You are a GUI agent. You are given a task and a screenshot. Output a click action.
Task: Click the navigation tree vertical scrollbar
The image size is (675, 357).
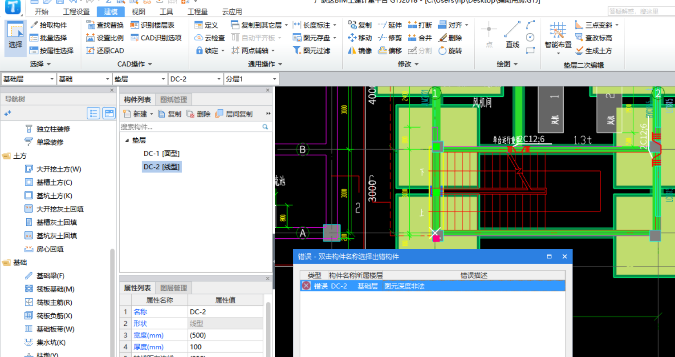click(x=112, y=302)
